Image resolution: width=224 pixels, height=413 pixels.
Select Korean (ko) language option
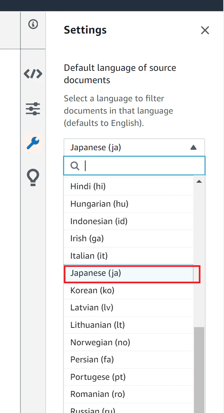tap(129, 291)
